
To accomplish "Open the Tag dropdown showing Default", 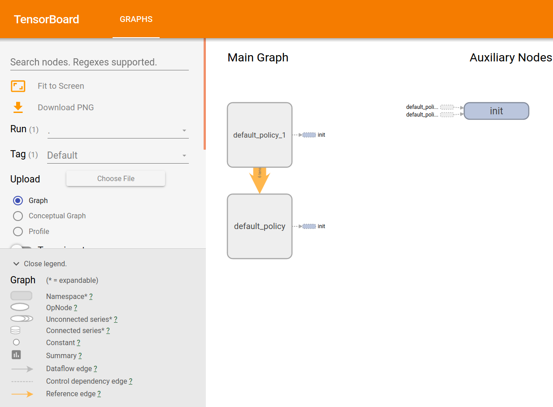I will (x=118, y=156).
